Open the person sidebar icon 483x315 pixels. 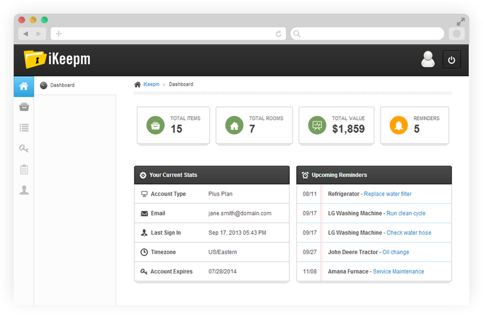click(24, 190)
